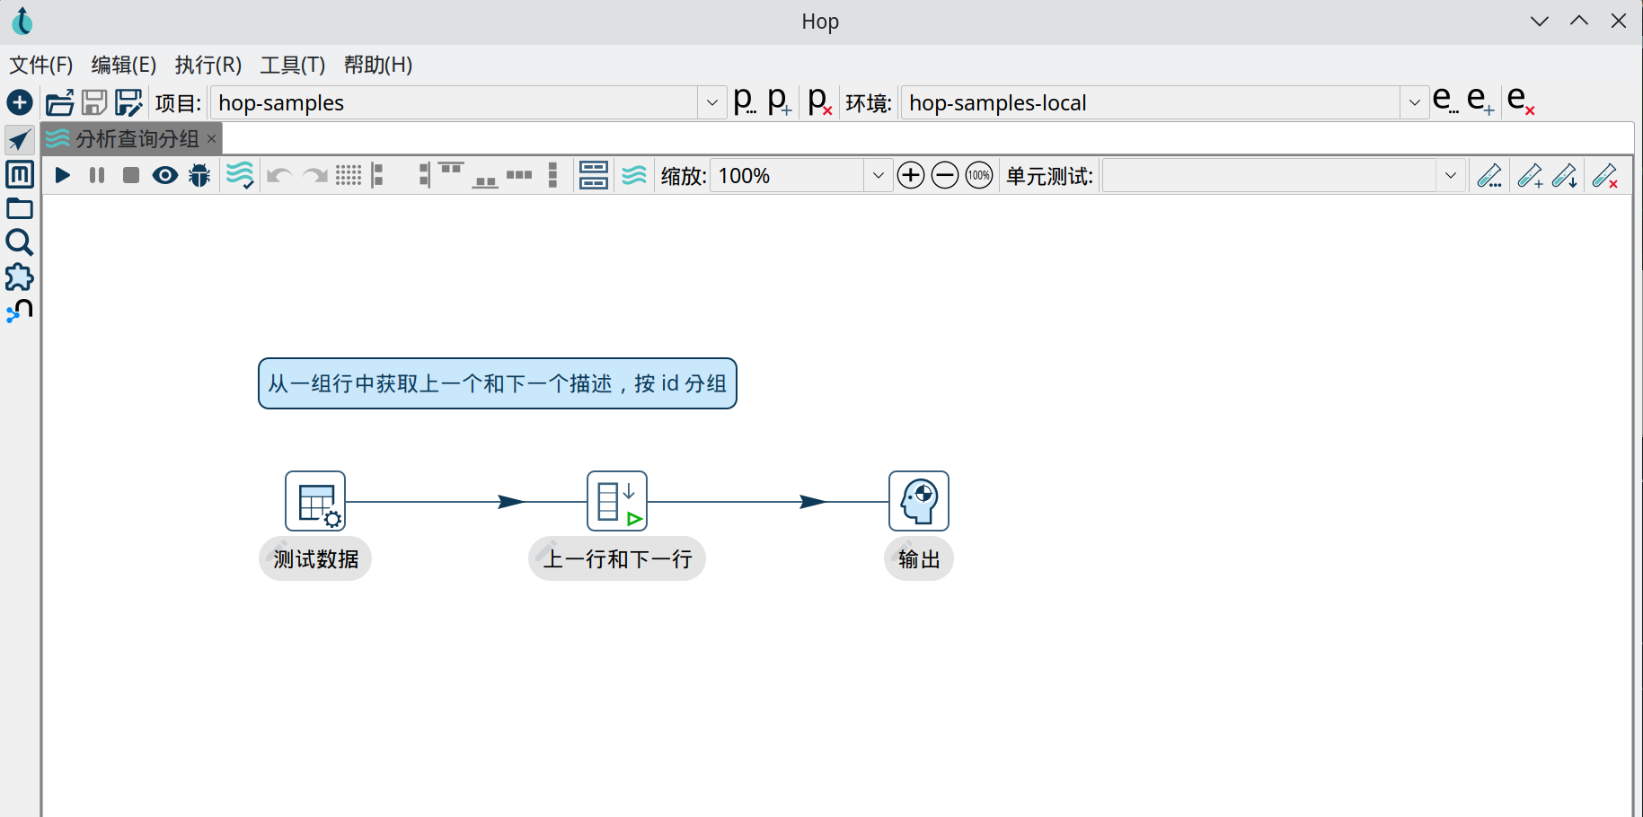1643x817 pixels.
Task: Expand the environment hop-samples-local dropdown
Action: point(1414,103)
